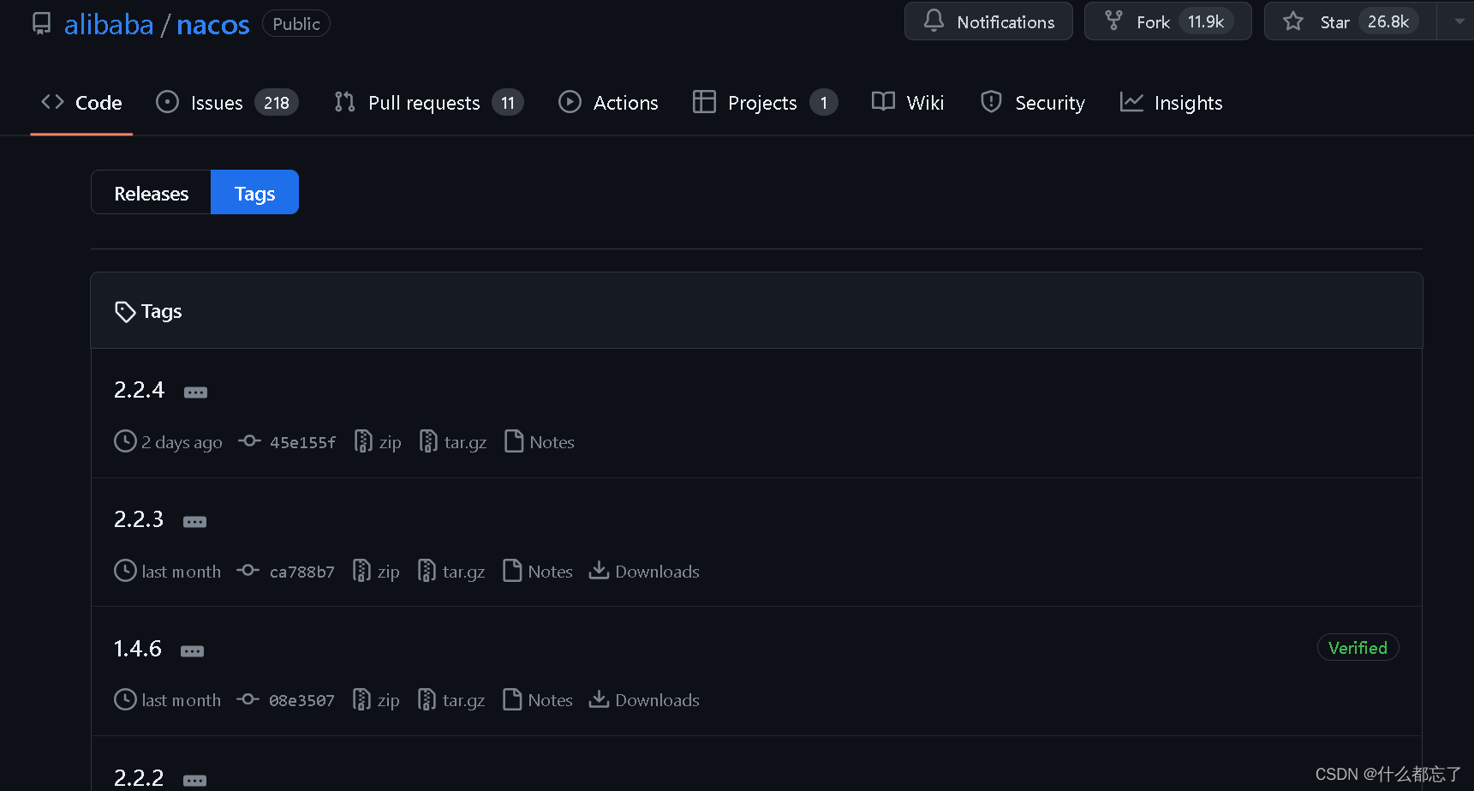This screenshot has width=1474, height=791.
Task: Download tar.gz for tag 2.2.4
Action: [x=453, y=441]
